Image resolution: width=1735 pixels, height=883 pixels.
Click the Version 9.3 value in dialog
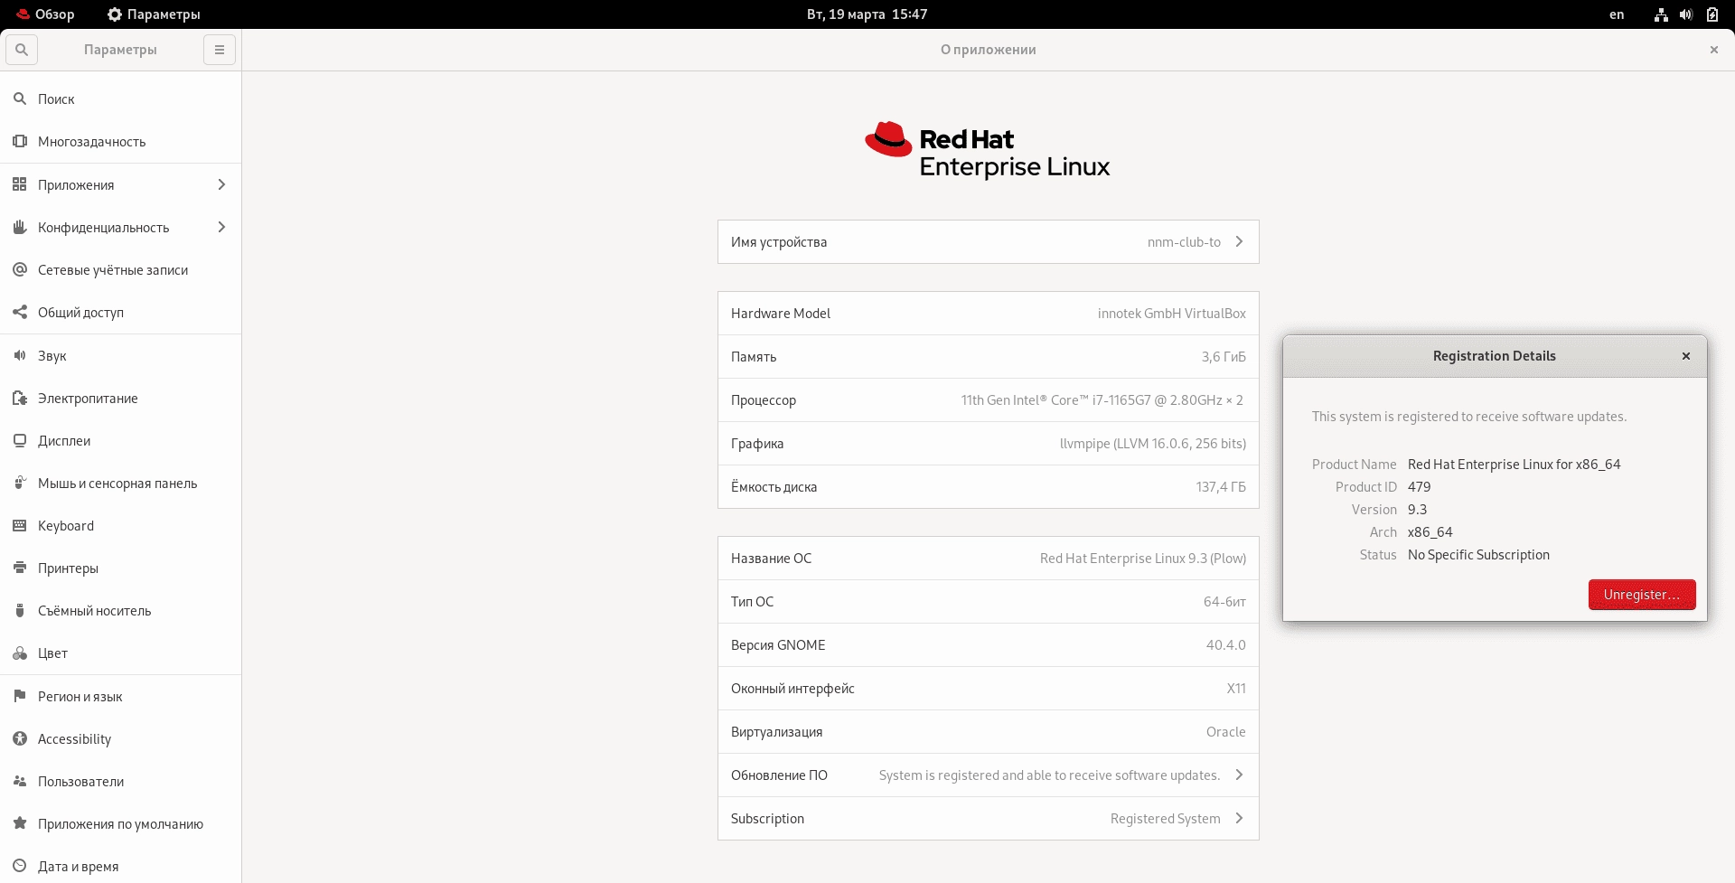pos(1417,510)
